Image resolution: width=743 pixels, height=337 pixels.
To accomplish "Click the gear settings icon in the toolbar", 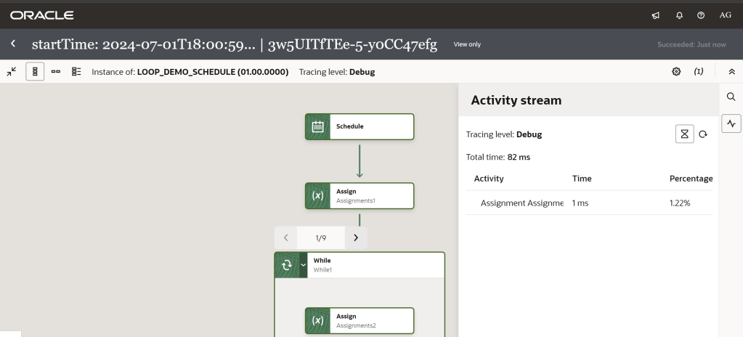I will click(x=675, y=71).
